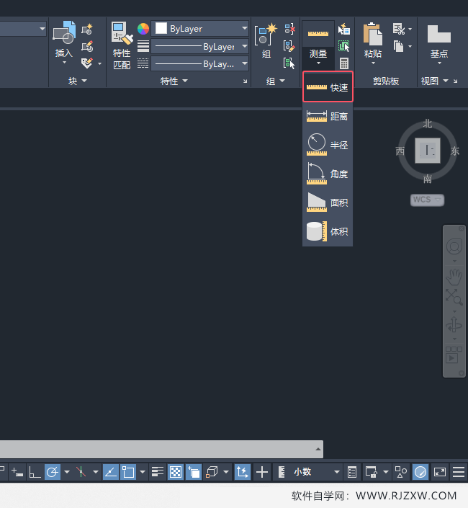The width and height of the screenshot is (468, 508).
Task: Click the Cut scissors icon
Action: pyautogui.click(x=399, y=29)
